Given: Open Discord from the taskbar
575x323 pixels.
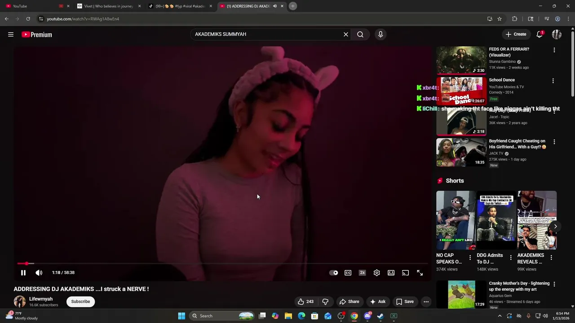Looking at the screenshot, I should coord(367,316).
